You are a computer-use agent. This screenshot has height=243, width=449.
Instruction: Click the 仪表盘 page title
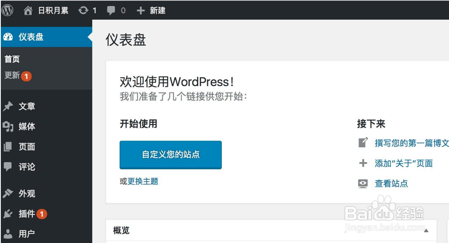(x=126, y=40)
